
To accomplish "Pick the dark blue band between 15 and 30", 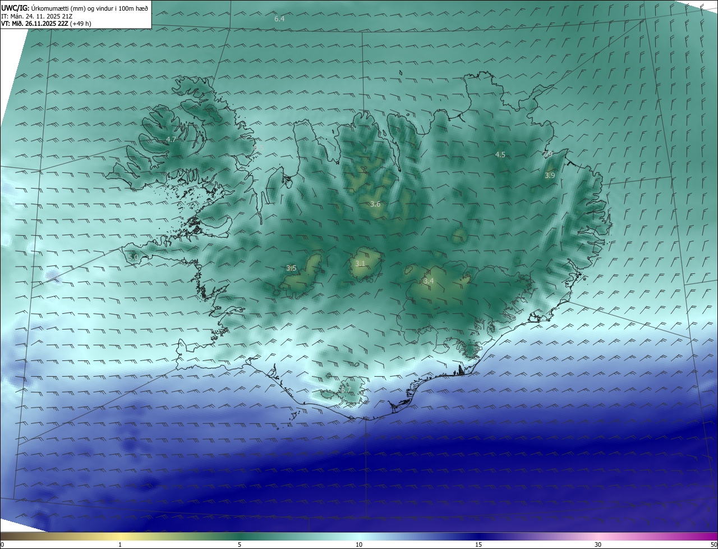I will point(538,536).
